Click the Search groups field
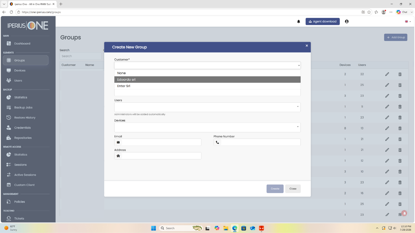The height and width of the screenshot is (233, 415). pyautogui.click(x=81, y=56)
